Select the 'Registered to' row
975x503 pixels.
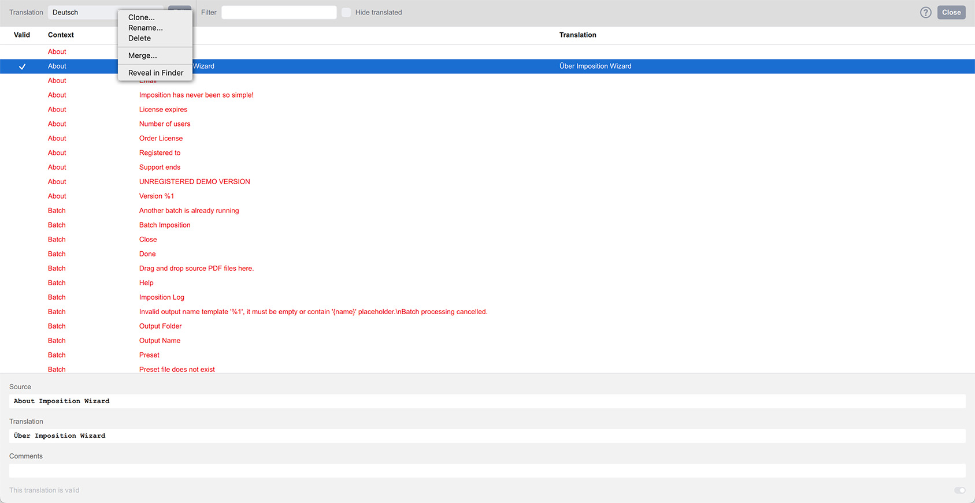tap(487, 153)
